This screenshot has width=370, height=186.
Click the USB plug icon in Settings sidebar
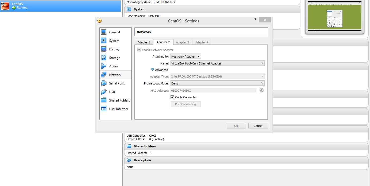[x=104, y=92]
